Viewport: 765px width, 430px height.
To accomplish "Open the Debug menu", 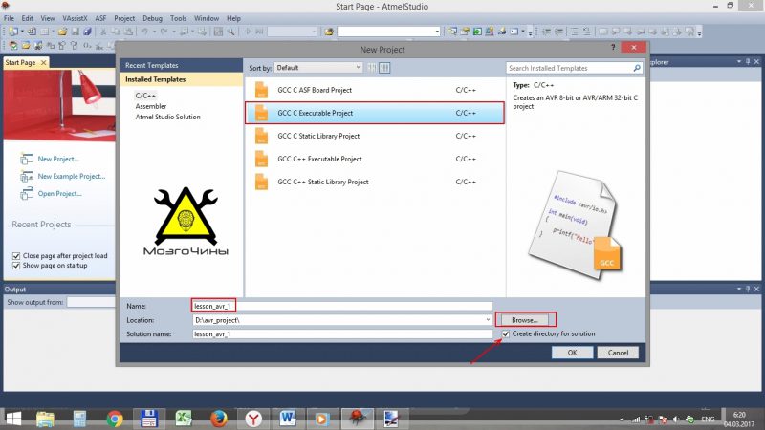I will pos(152,18).
